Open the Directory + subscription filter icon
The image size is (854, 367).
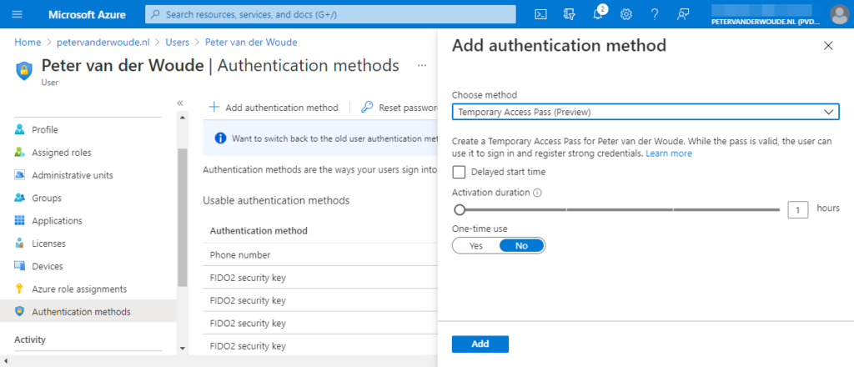(570, 14)
